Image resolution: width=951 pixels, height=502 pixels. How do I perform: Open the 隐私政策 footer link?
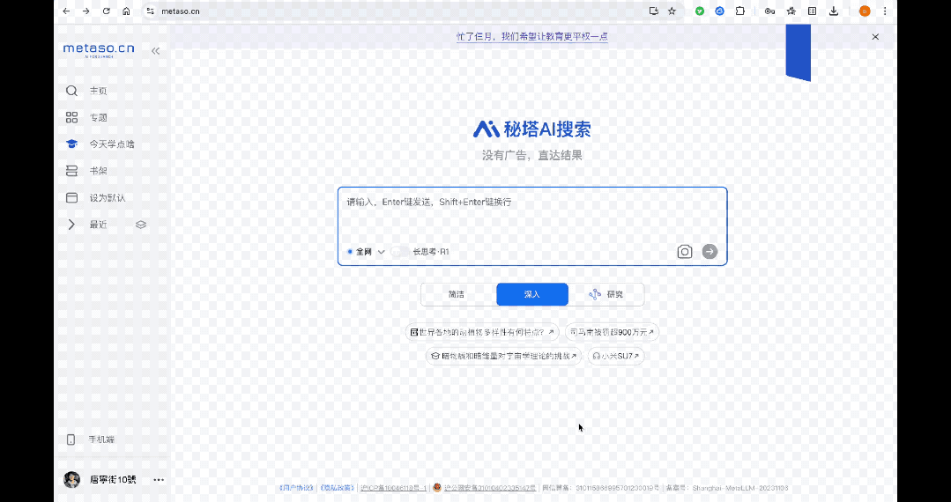(x=338, y=488)
